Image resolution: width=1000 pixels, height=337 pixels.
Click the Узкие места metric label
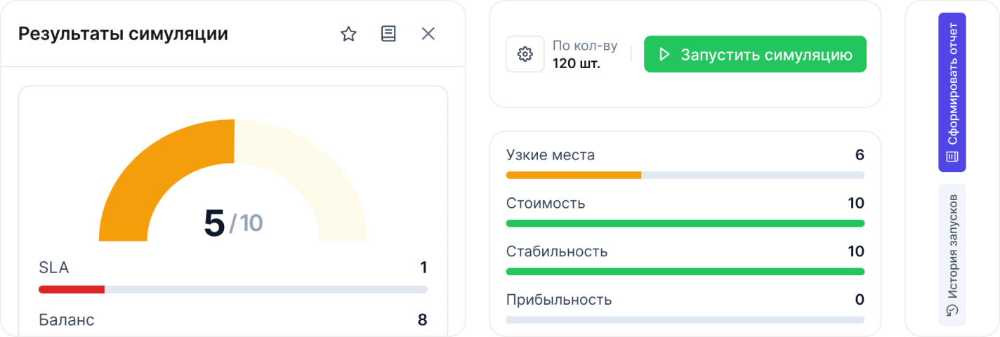click(x=550, y=155)
